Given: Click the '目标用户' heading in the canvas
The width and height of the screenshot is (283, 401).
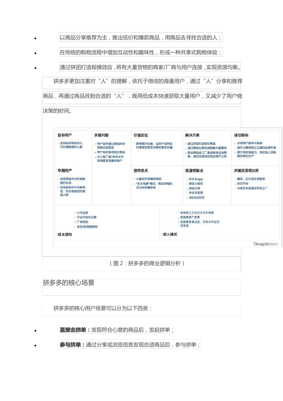Looking at the screenshot, I should pyautogui.click(x=65, y=135).
